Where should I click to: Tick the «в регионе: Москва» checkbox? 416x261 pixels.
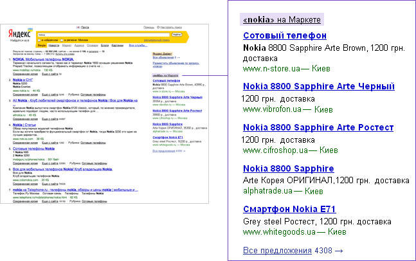click(62, 40)
